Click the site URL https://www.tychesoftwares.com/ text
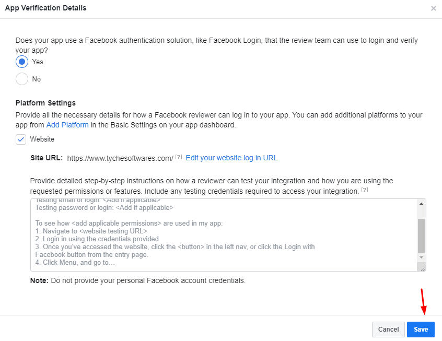 click(120, 158)
